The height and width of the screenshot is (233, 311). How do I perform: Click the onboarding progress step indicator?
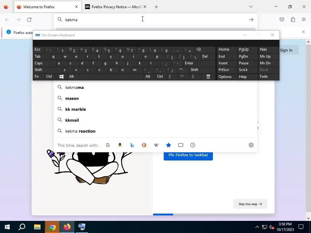(163, 214)
